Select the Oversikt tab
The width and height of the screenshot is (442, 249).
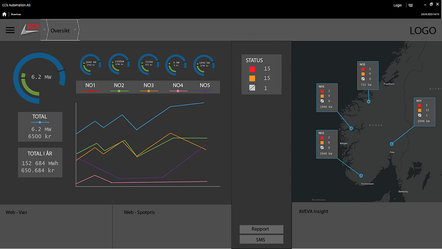60,30
